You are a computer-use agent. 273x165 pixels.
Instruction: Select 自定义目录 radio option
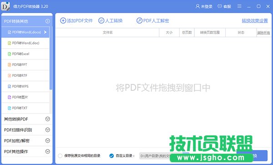(111, 156)
